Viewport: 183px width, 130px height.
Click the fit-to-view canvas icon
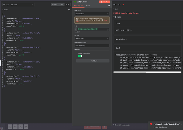click(x=10, y=127)
